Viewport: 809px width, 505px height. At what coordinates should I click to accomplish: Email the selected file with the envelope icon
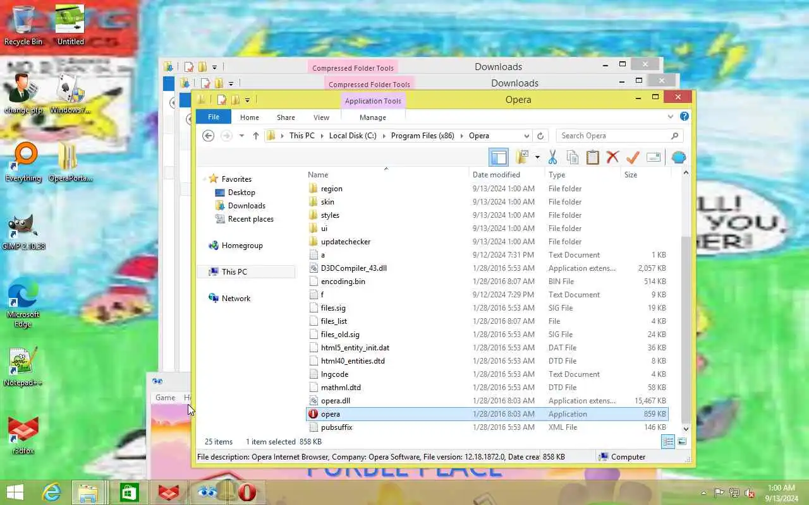click(654, 157)
